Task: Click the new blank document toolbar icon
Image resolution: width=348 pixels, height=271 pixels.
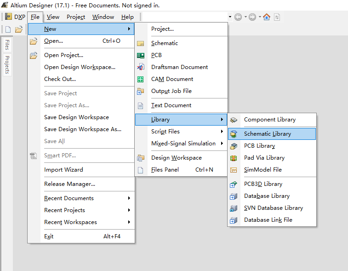Action: pos(8,29)
